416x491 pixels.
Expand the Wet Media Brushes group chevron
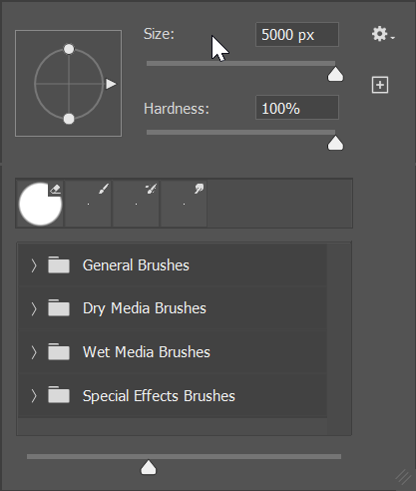pyautogui.click(x=34, y=352)
